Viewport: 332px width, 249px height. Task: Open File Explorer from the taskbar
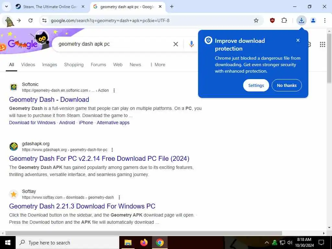coord(128,243)
